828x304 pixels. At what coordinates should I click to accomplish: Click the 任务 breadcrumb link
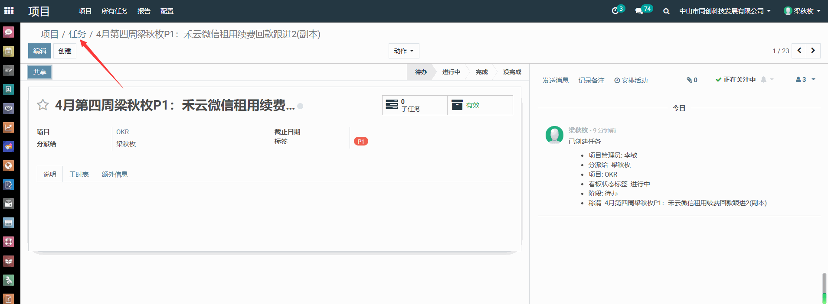pos(77,34)
